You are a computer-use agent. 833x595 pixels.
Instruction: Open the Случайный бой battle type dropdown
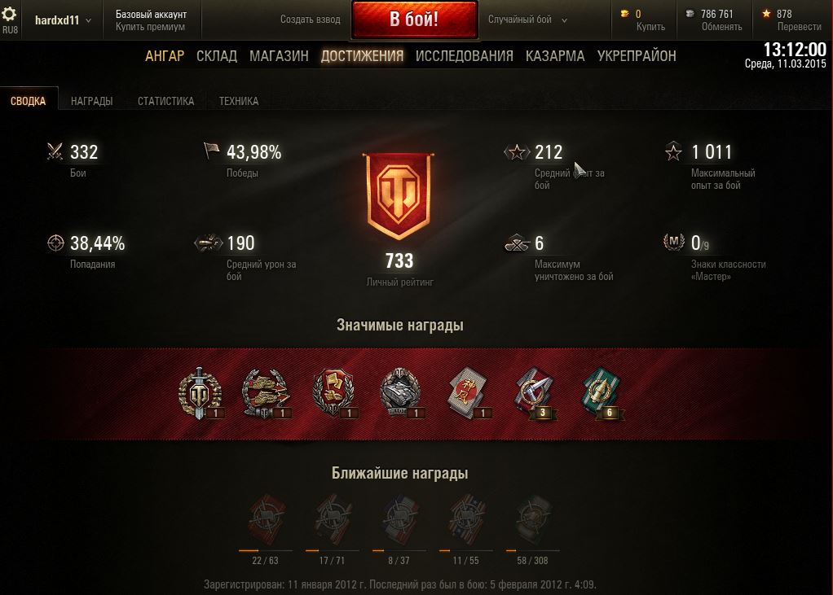(527, 20)
